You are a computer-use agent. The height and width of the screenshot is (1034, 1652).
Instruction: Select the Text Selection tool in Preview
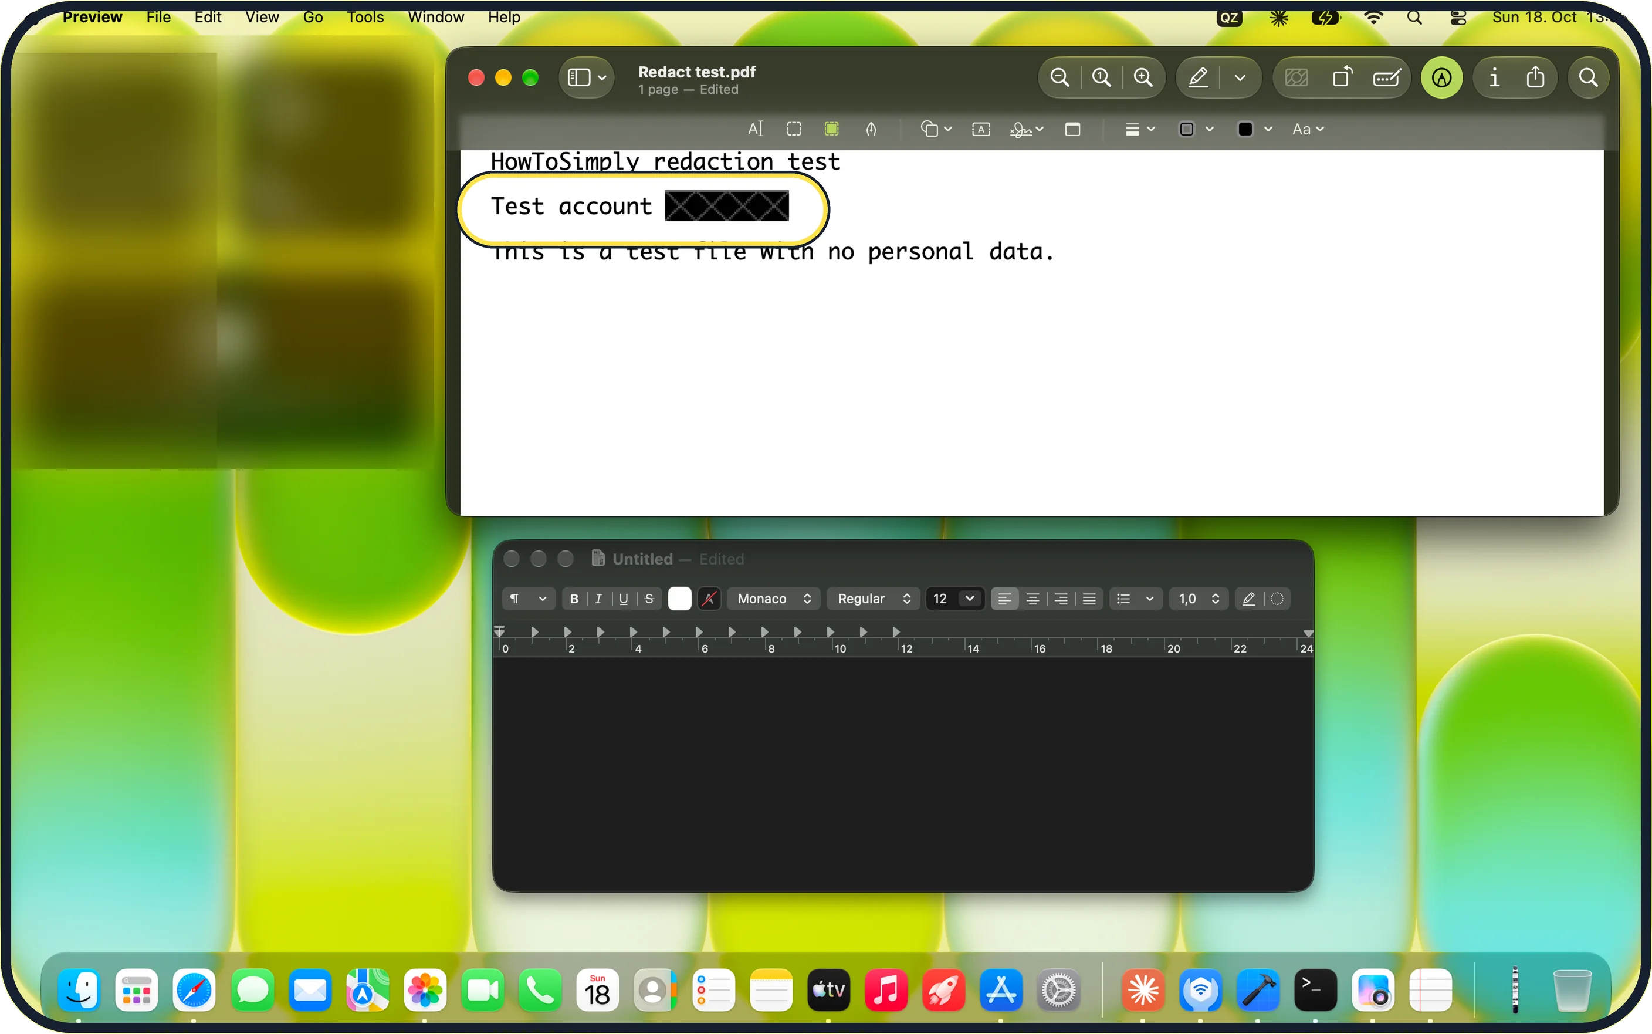(x=755, y=129)
